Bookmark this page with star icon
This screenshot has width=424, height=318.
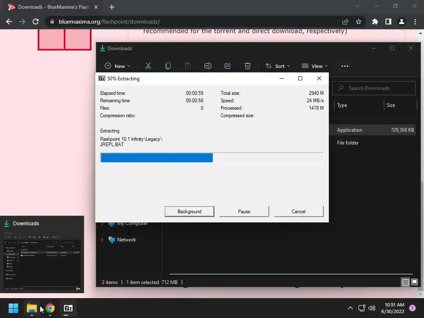point(359,22)
